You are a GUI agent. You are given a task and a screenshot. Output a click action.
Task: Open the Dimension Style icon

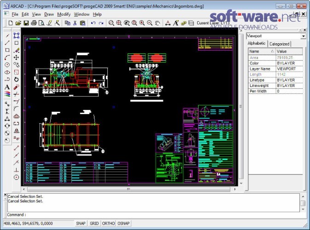168,23
